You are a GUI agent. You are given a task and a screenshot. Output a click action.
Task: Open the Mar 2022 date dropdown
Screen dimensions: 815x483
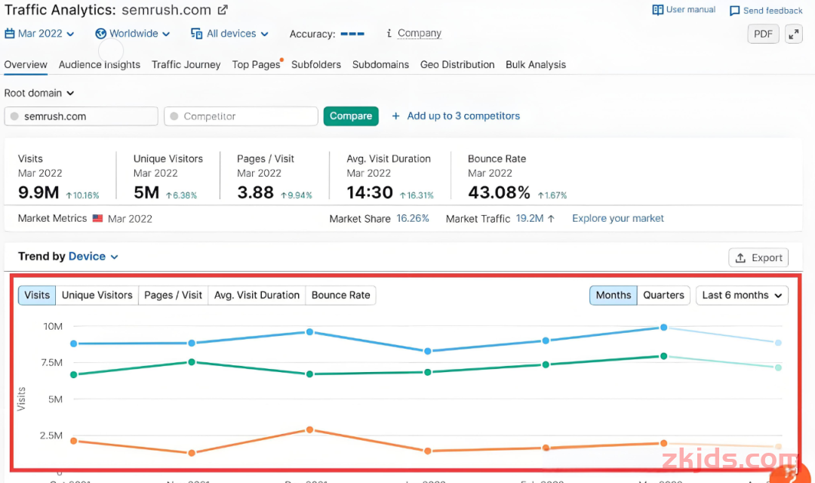[39, 34]
